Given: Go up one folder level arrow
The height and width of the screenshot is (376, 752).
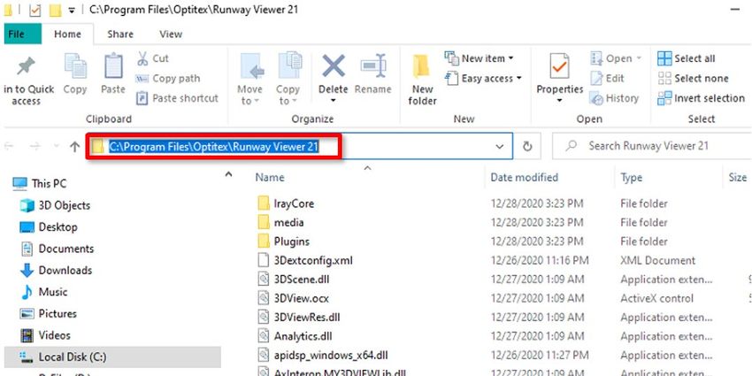Looking at the screenshot, I should coord(74,147).
